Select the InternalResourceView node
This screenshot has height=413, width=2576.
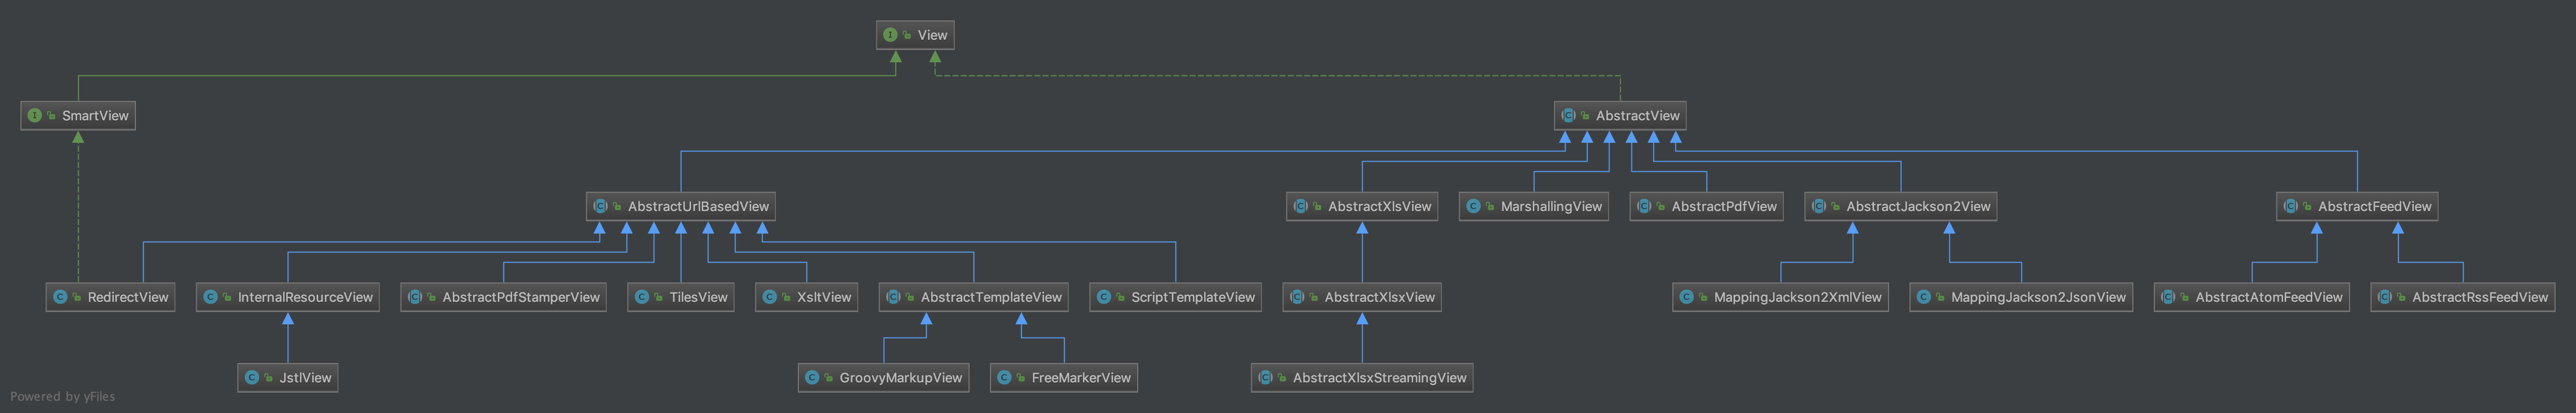tap(288, 297)
